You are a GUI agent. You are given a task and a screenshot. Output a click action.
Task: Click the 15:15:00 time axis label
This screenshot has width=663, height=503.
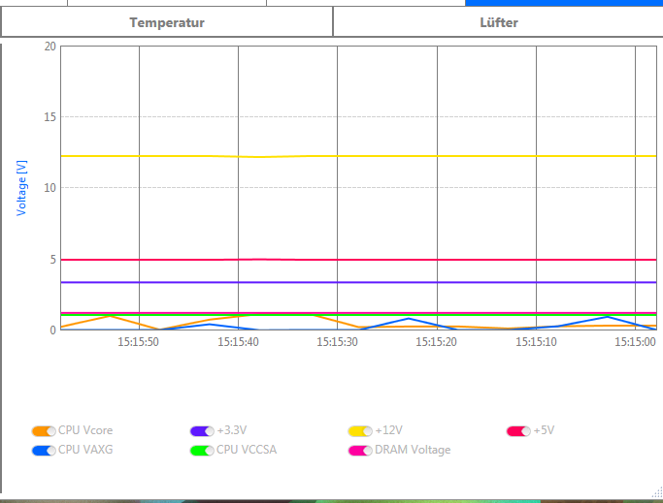tap(635, 342)
